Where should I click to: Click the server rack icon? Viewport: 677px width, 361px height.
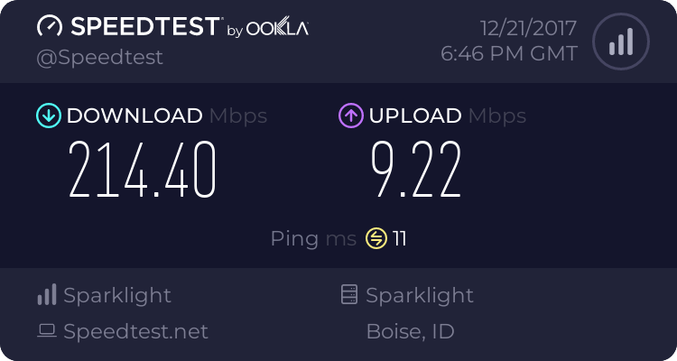click(x=349, y=295)
